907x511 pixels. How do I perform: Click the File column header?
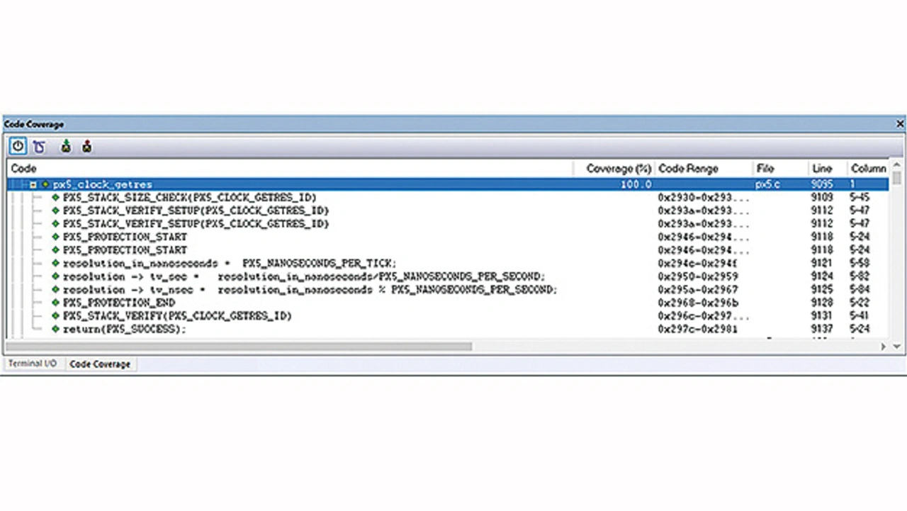pyautogui.click(x=765, y=169)
